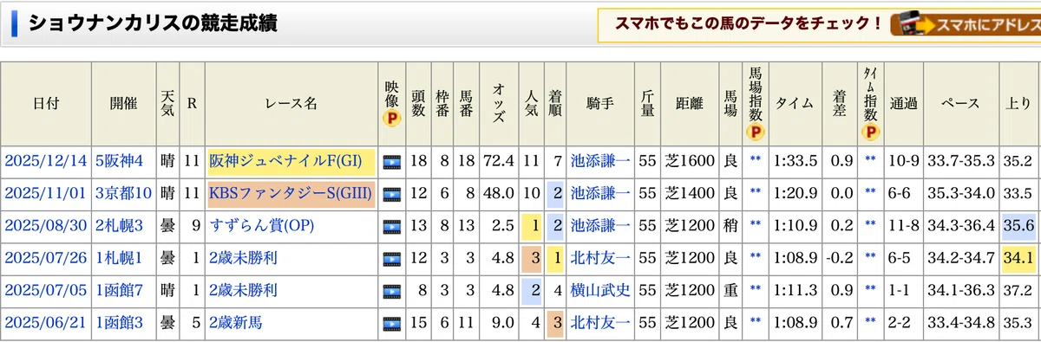The height and width of the screenshot is (342, 1041).
Task: Click premium P icon under 馬場指数 header
Action: point(755,132)
